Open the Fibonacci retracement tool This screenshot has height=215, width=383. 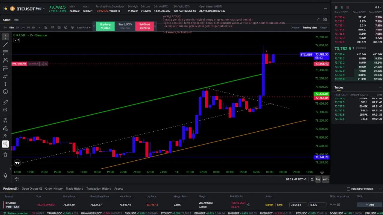tap(5, 52)
